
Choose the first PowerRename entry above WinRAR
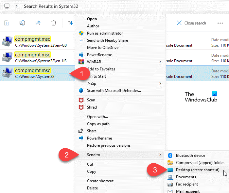(99, 55)
